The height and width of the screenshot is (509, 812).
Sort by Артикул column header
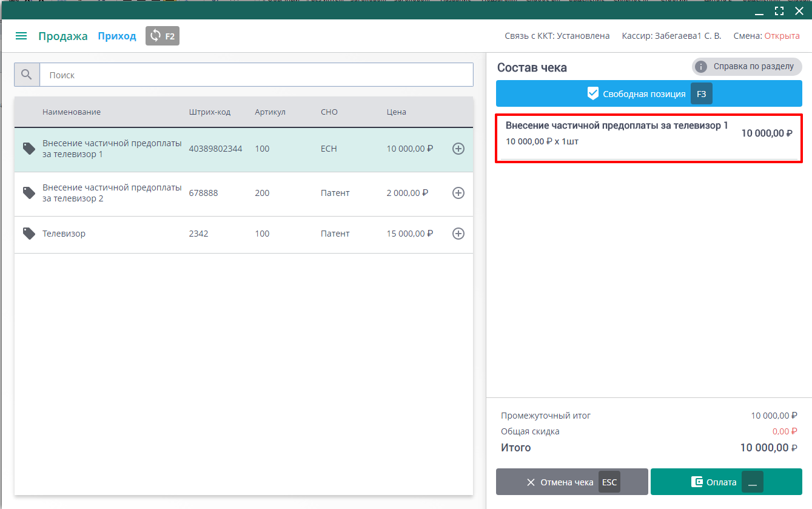coord(270,112)
